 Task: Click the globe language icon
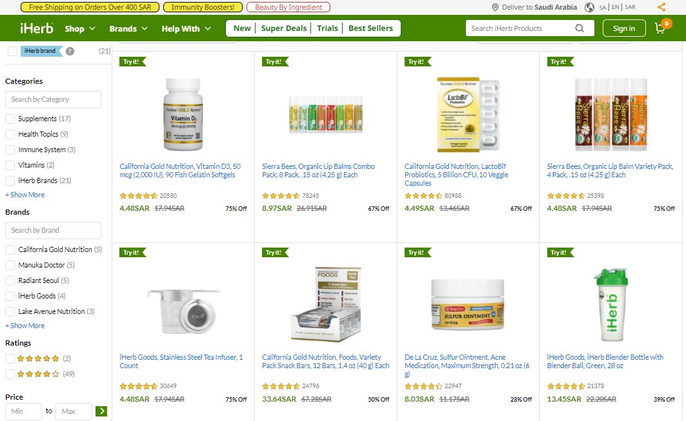point(589,7)
